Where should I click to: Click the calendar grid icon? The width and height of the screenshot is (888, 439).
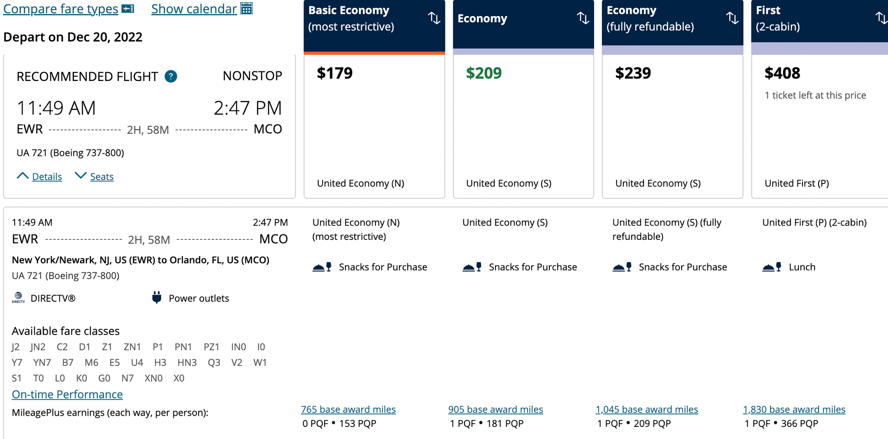pos(246,9)
